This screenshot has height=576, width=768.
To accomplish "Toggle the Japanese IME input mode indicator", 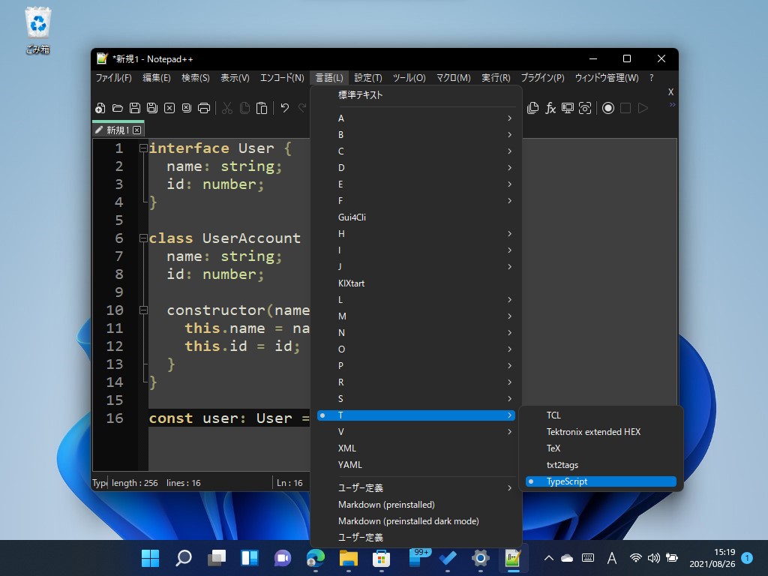I will click(612, 559).
